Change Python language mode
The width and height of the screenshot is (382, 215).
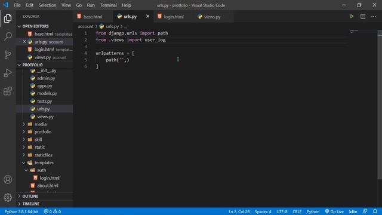click(x=313, y=211)
